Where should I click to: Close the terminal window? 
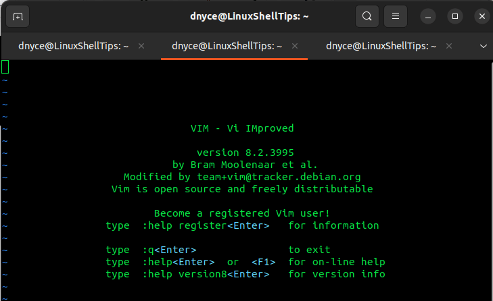(482, 16)
